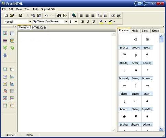
Task: Create a new blank document
Action: [x=6, y=15]
